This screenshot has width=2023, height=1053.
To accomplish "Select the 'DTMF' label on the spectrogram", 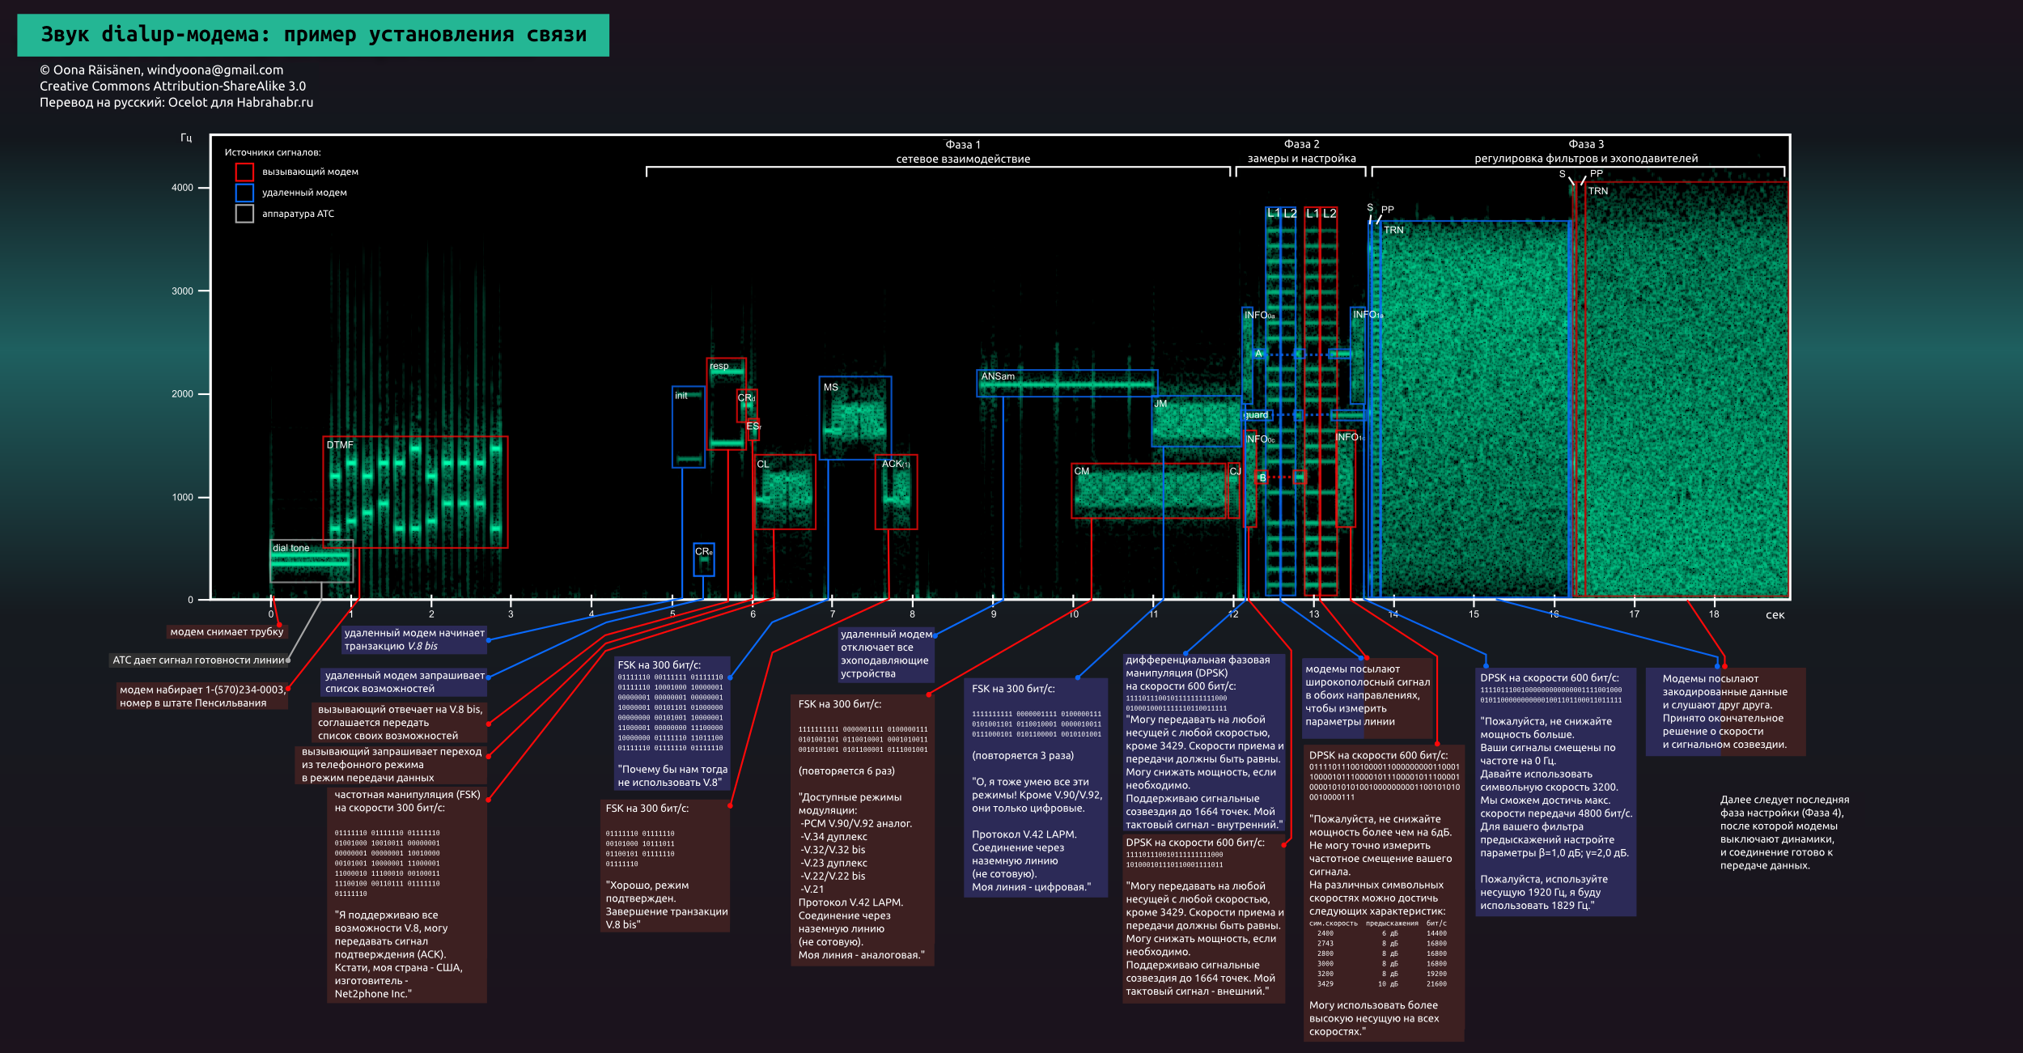I will tap(340, 445).
